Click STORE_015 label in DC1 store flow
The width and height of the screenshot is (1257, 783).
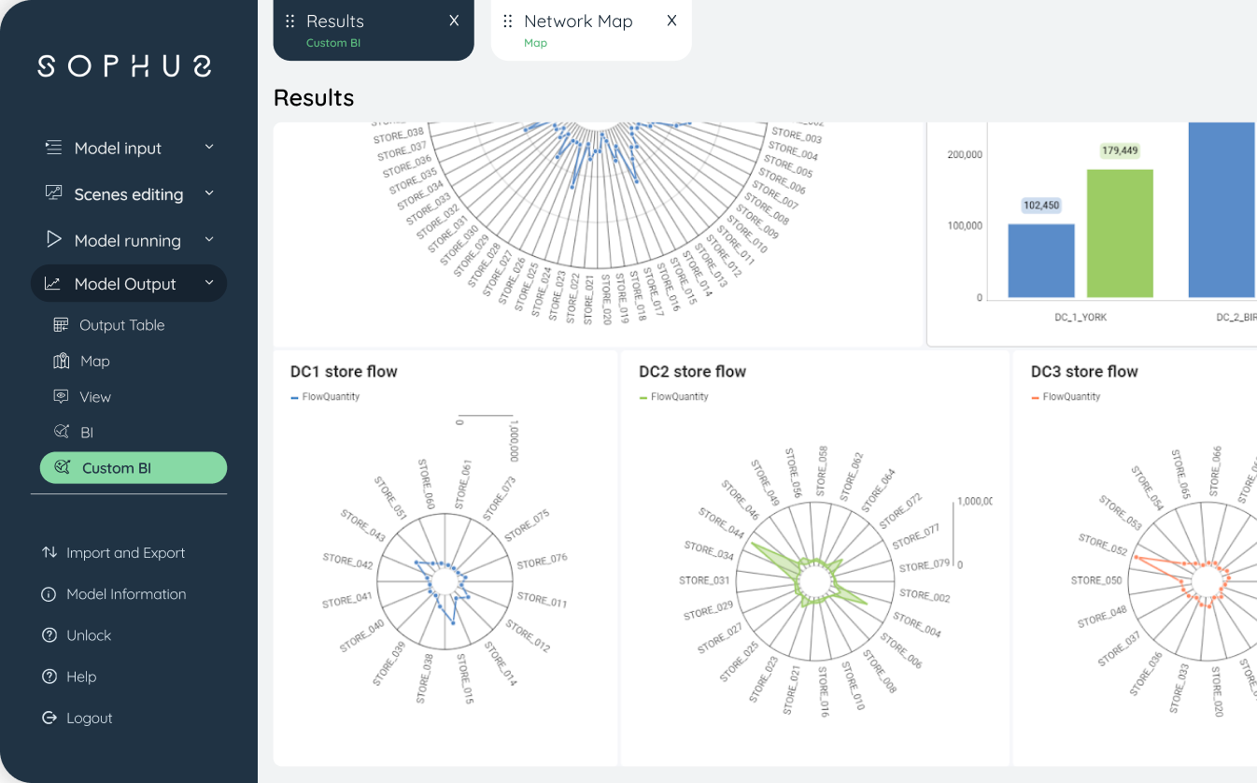465,677
